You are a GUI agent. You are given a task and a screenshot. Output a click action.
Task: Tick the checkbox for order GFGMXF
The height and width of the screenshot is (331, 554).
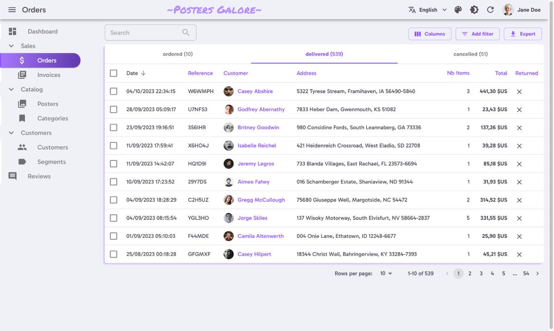pyautogui.click(x=114, y=254)
